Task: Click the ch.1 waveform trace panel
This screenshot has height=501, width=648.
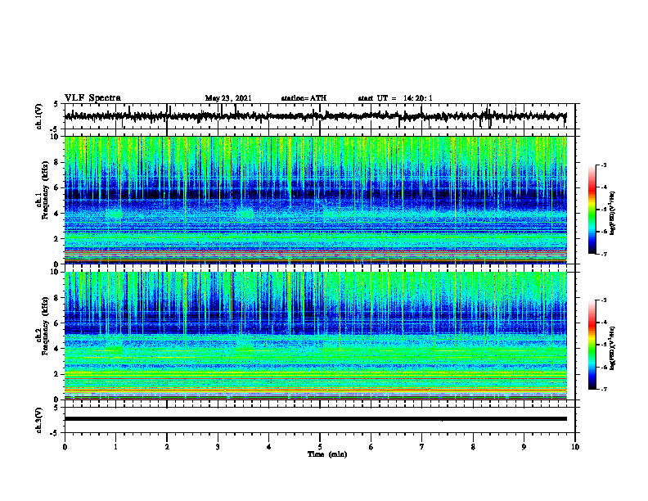Action: coord(319,116)
